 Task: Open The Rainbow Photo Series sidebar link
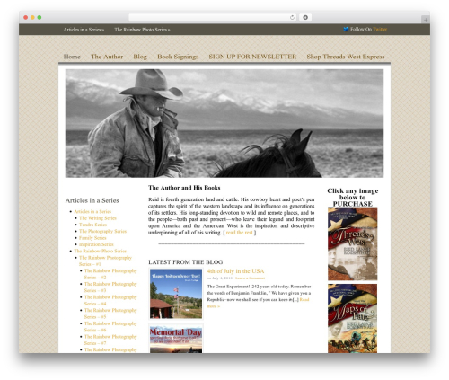tap(100, 251)
